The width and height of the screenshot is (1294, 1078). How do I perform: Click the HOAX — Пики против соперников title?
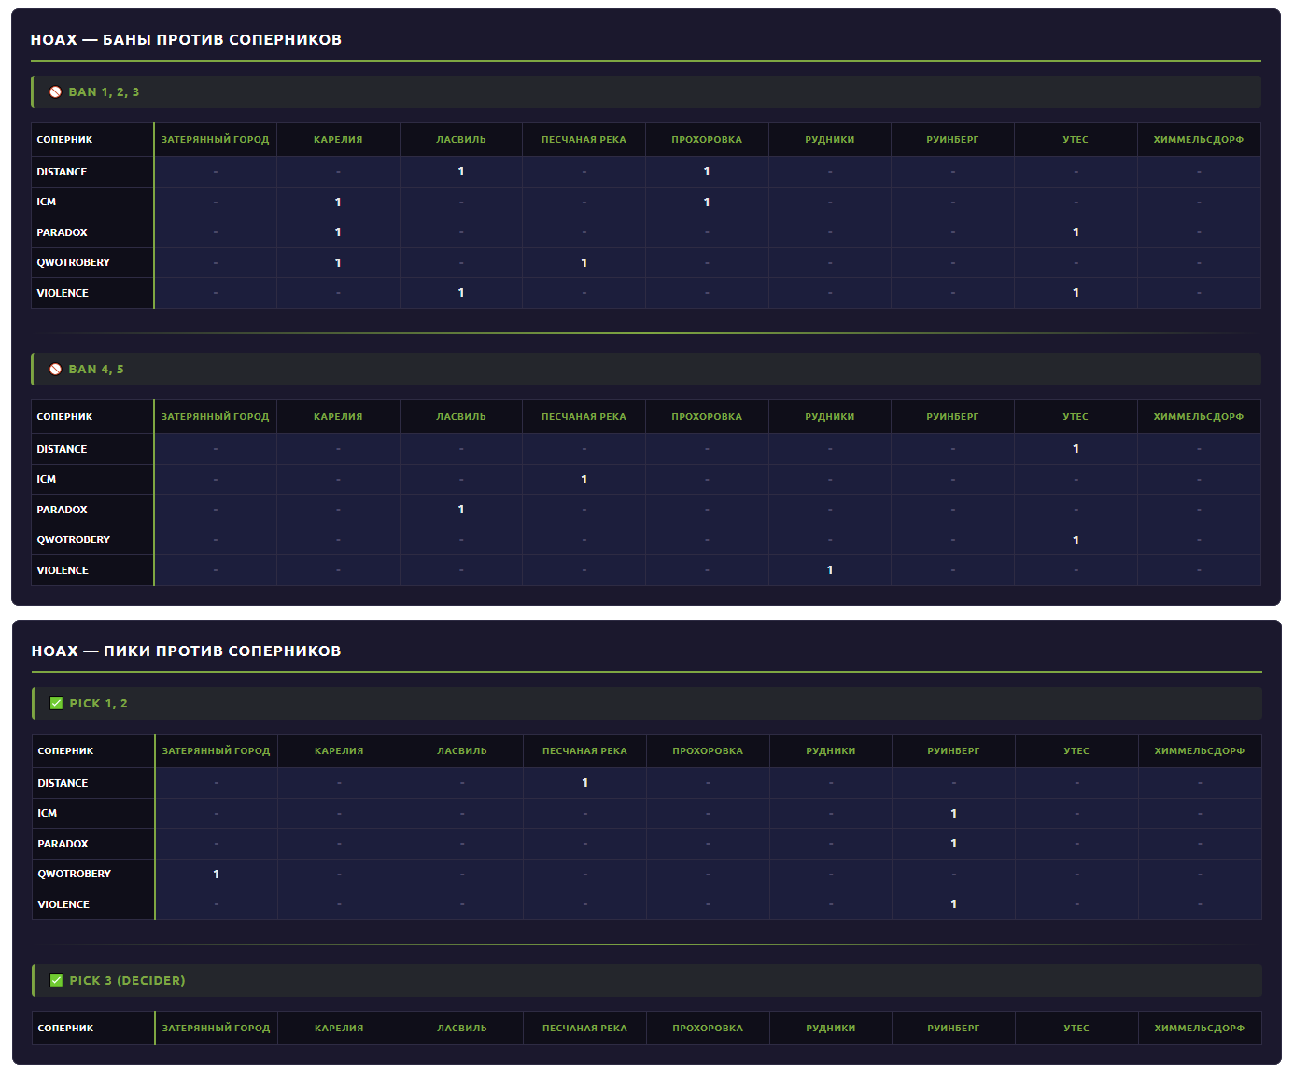tap(187, 651)
